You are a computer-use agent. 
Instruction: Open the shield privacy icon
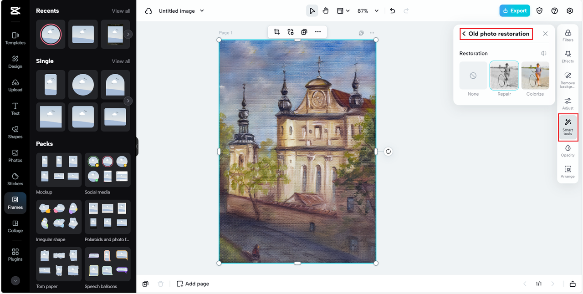(x=539, y=11)
